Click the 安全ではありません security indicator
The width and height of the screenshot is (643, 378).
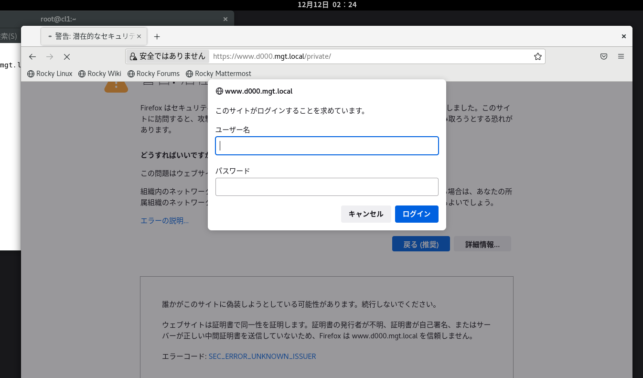[167, 56]
